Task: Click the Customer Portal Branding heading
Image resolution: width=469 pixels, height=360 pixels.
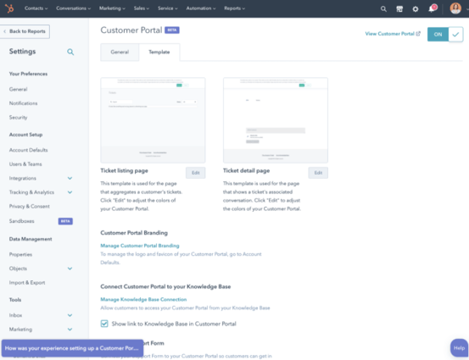Action: (134, 233)
